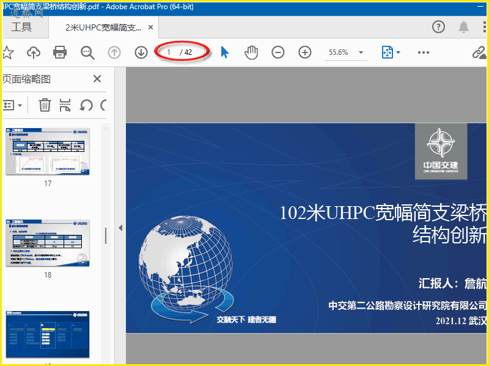Share a link to the file
Image resolution: width=489 pixels, height=366 pixels.
coord(479,52)
